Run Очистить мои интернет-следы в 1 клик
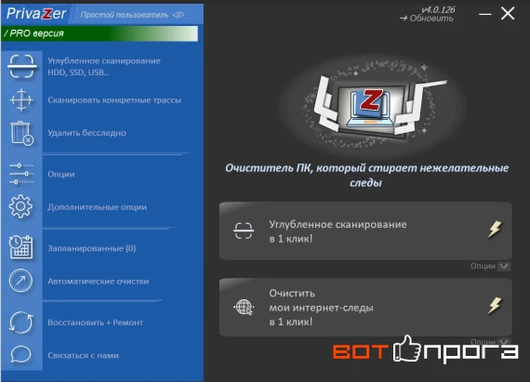 [x=365, y=308]
